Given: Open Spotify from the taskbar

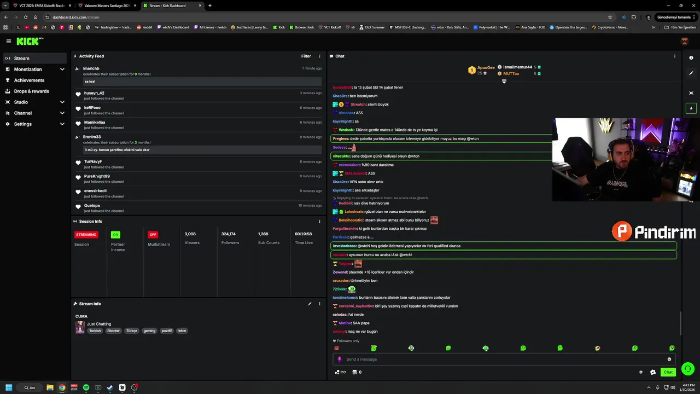Looking at the screenshot, I should pos(86,387).
